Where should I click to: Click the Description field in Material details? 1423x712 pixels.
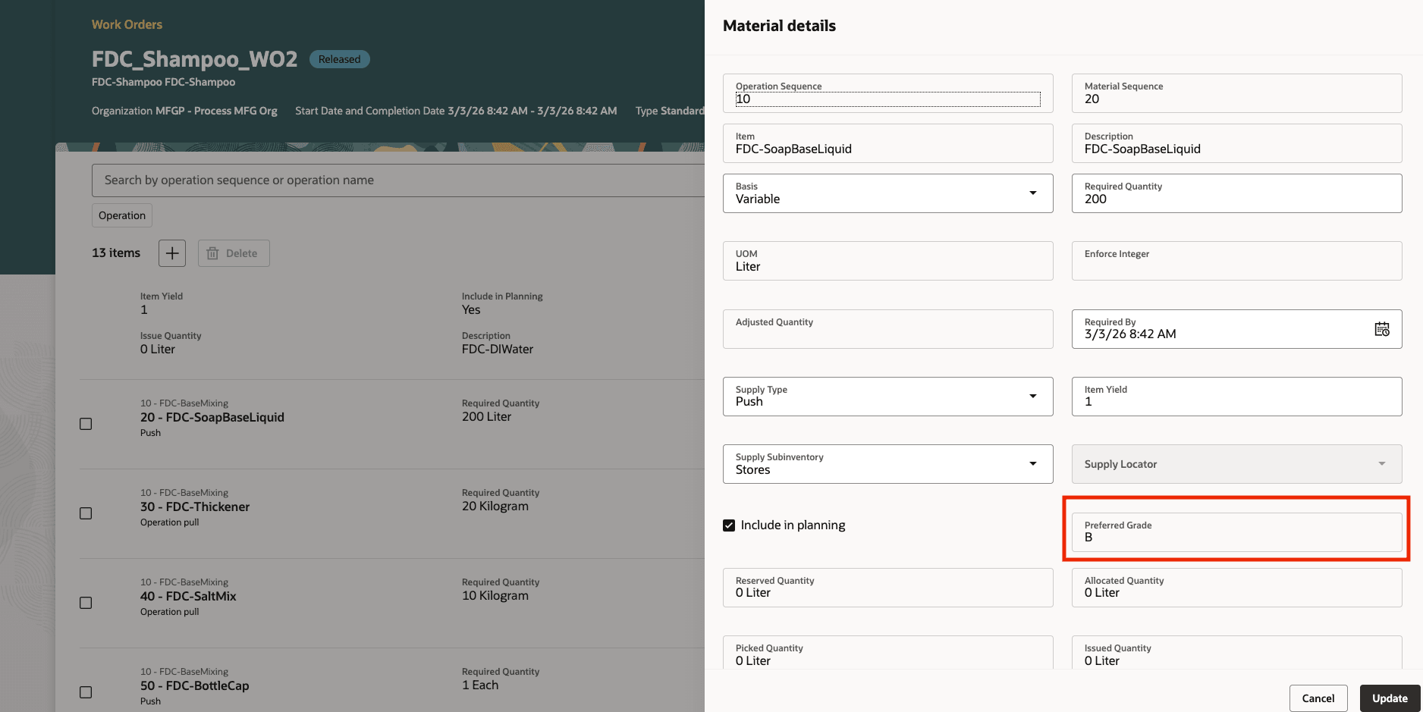tap(1236, 143)
